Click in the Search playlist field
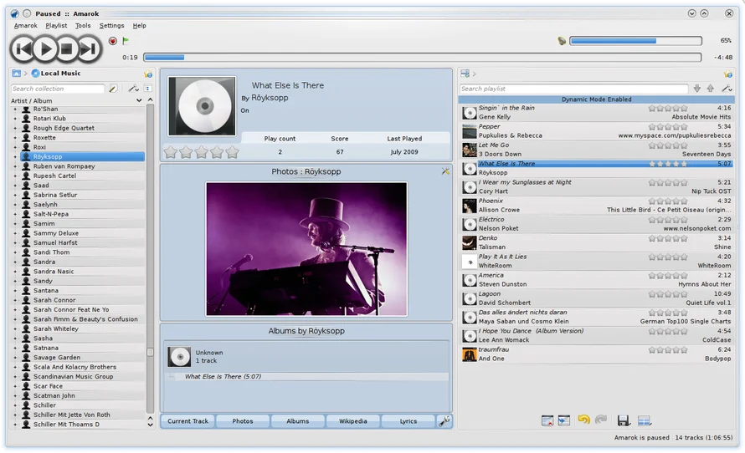745x453 pixels. click(574, 89)
